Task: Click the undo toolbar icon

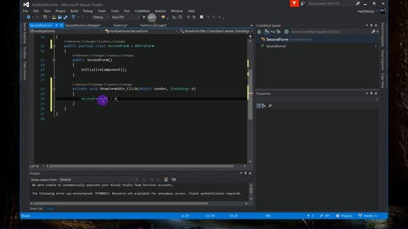Action: (73, 17)
